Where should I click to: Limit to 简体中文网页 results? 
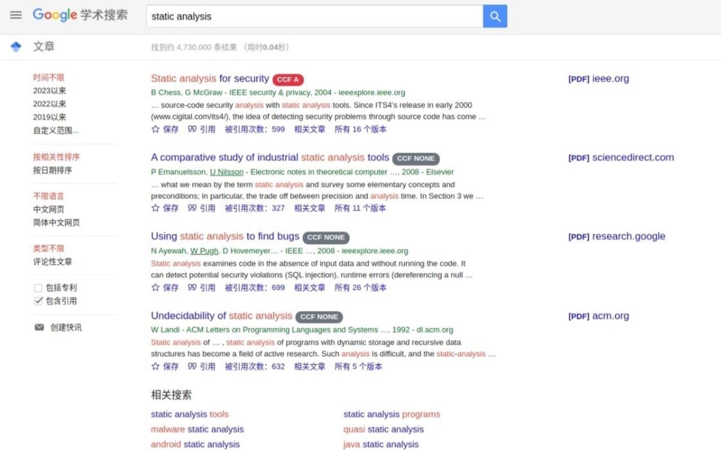[x=56, y=223]
